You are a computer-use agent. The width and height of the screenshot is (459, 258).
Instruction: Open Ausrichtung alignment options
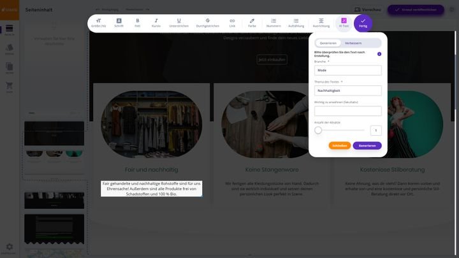click(x=321, y=23)
